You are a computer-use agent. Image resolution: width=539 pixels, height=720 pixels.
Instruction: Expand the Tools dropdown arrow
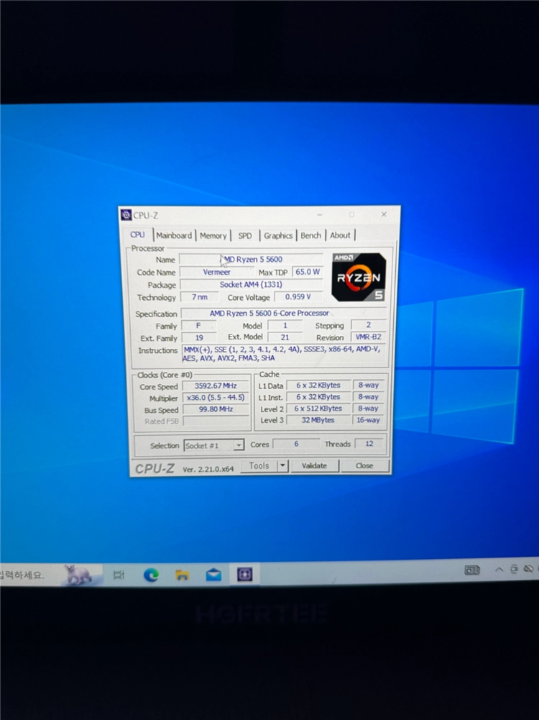(283, 465)
